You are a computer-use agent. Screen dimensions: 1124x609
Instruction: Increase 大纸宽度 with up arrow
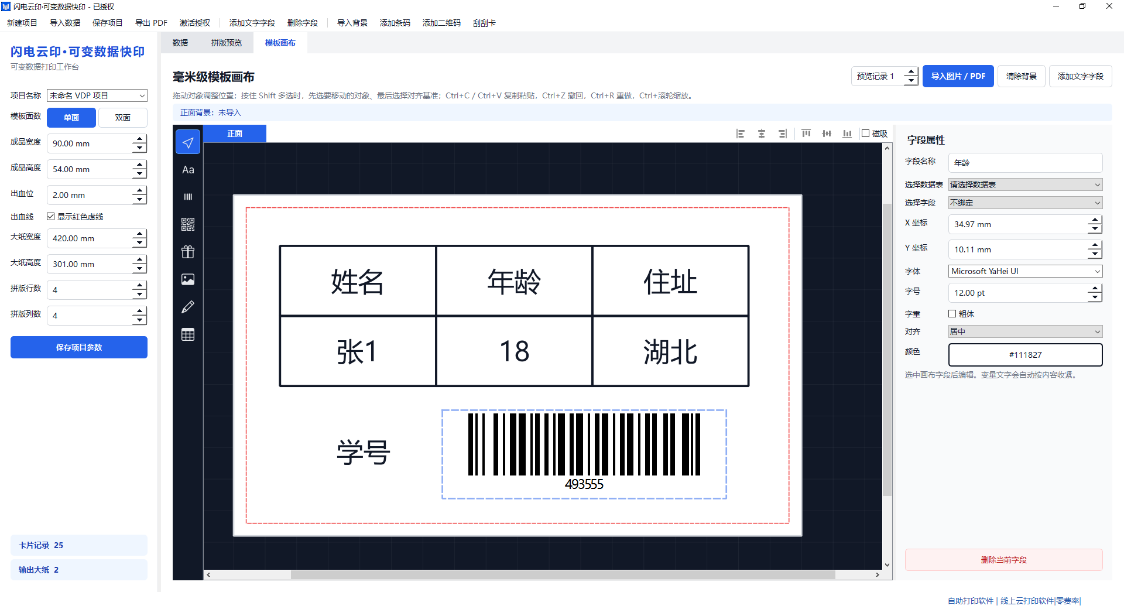pos(139,234)
